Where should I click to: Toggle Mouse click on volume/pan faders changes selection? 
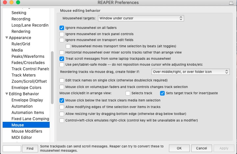tap(62, 87)
